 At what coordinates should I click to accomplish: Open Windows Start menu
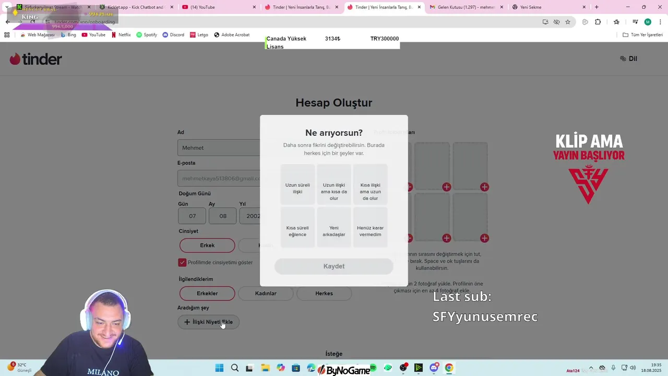219,368
